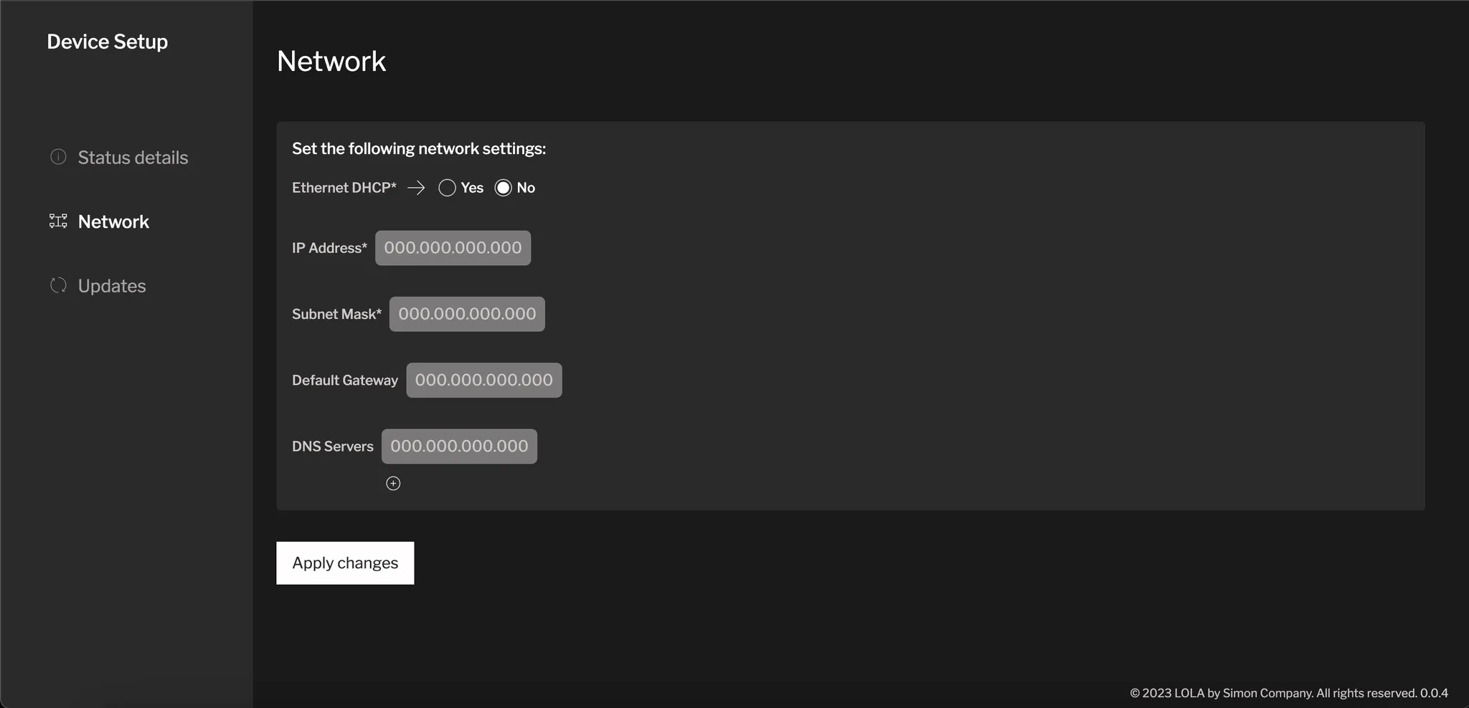This screenshot has height=708, width=1469.
Task: Select the Subnet Mask input field
Action: [466, 314]
